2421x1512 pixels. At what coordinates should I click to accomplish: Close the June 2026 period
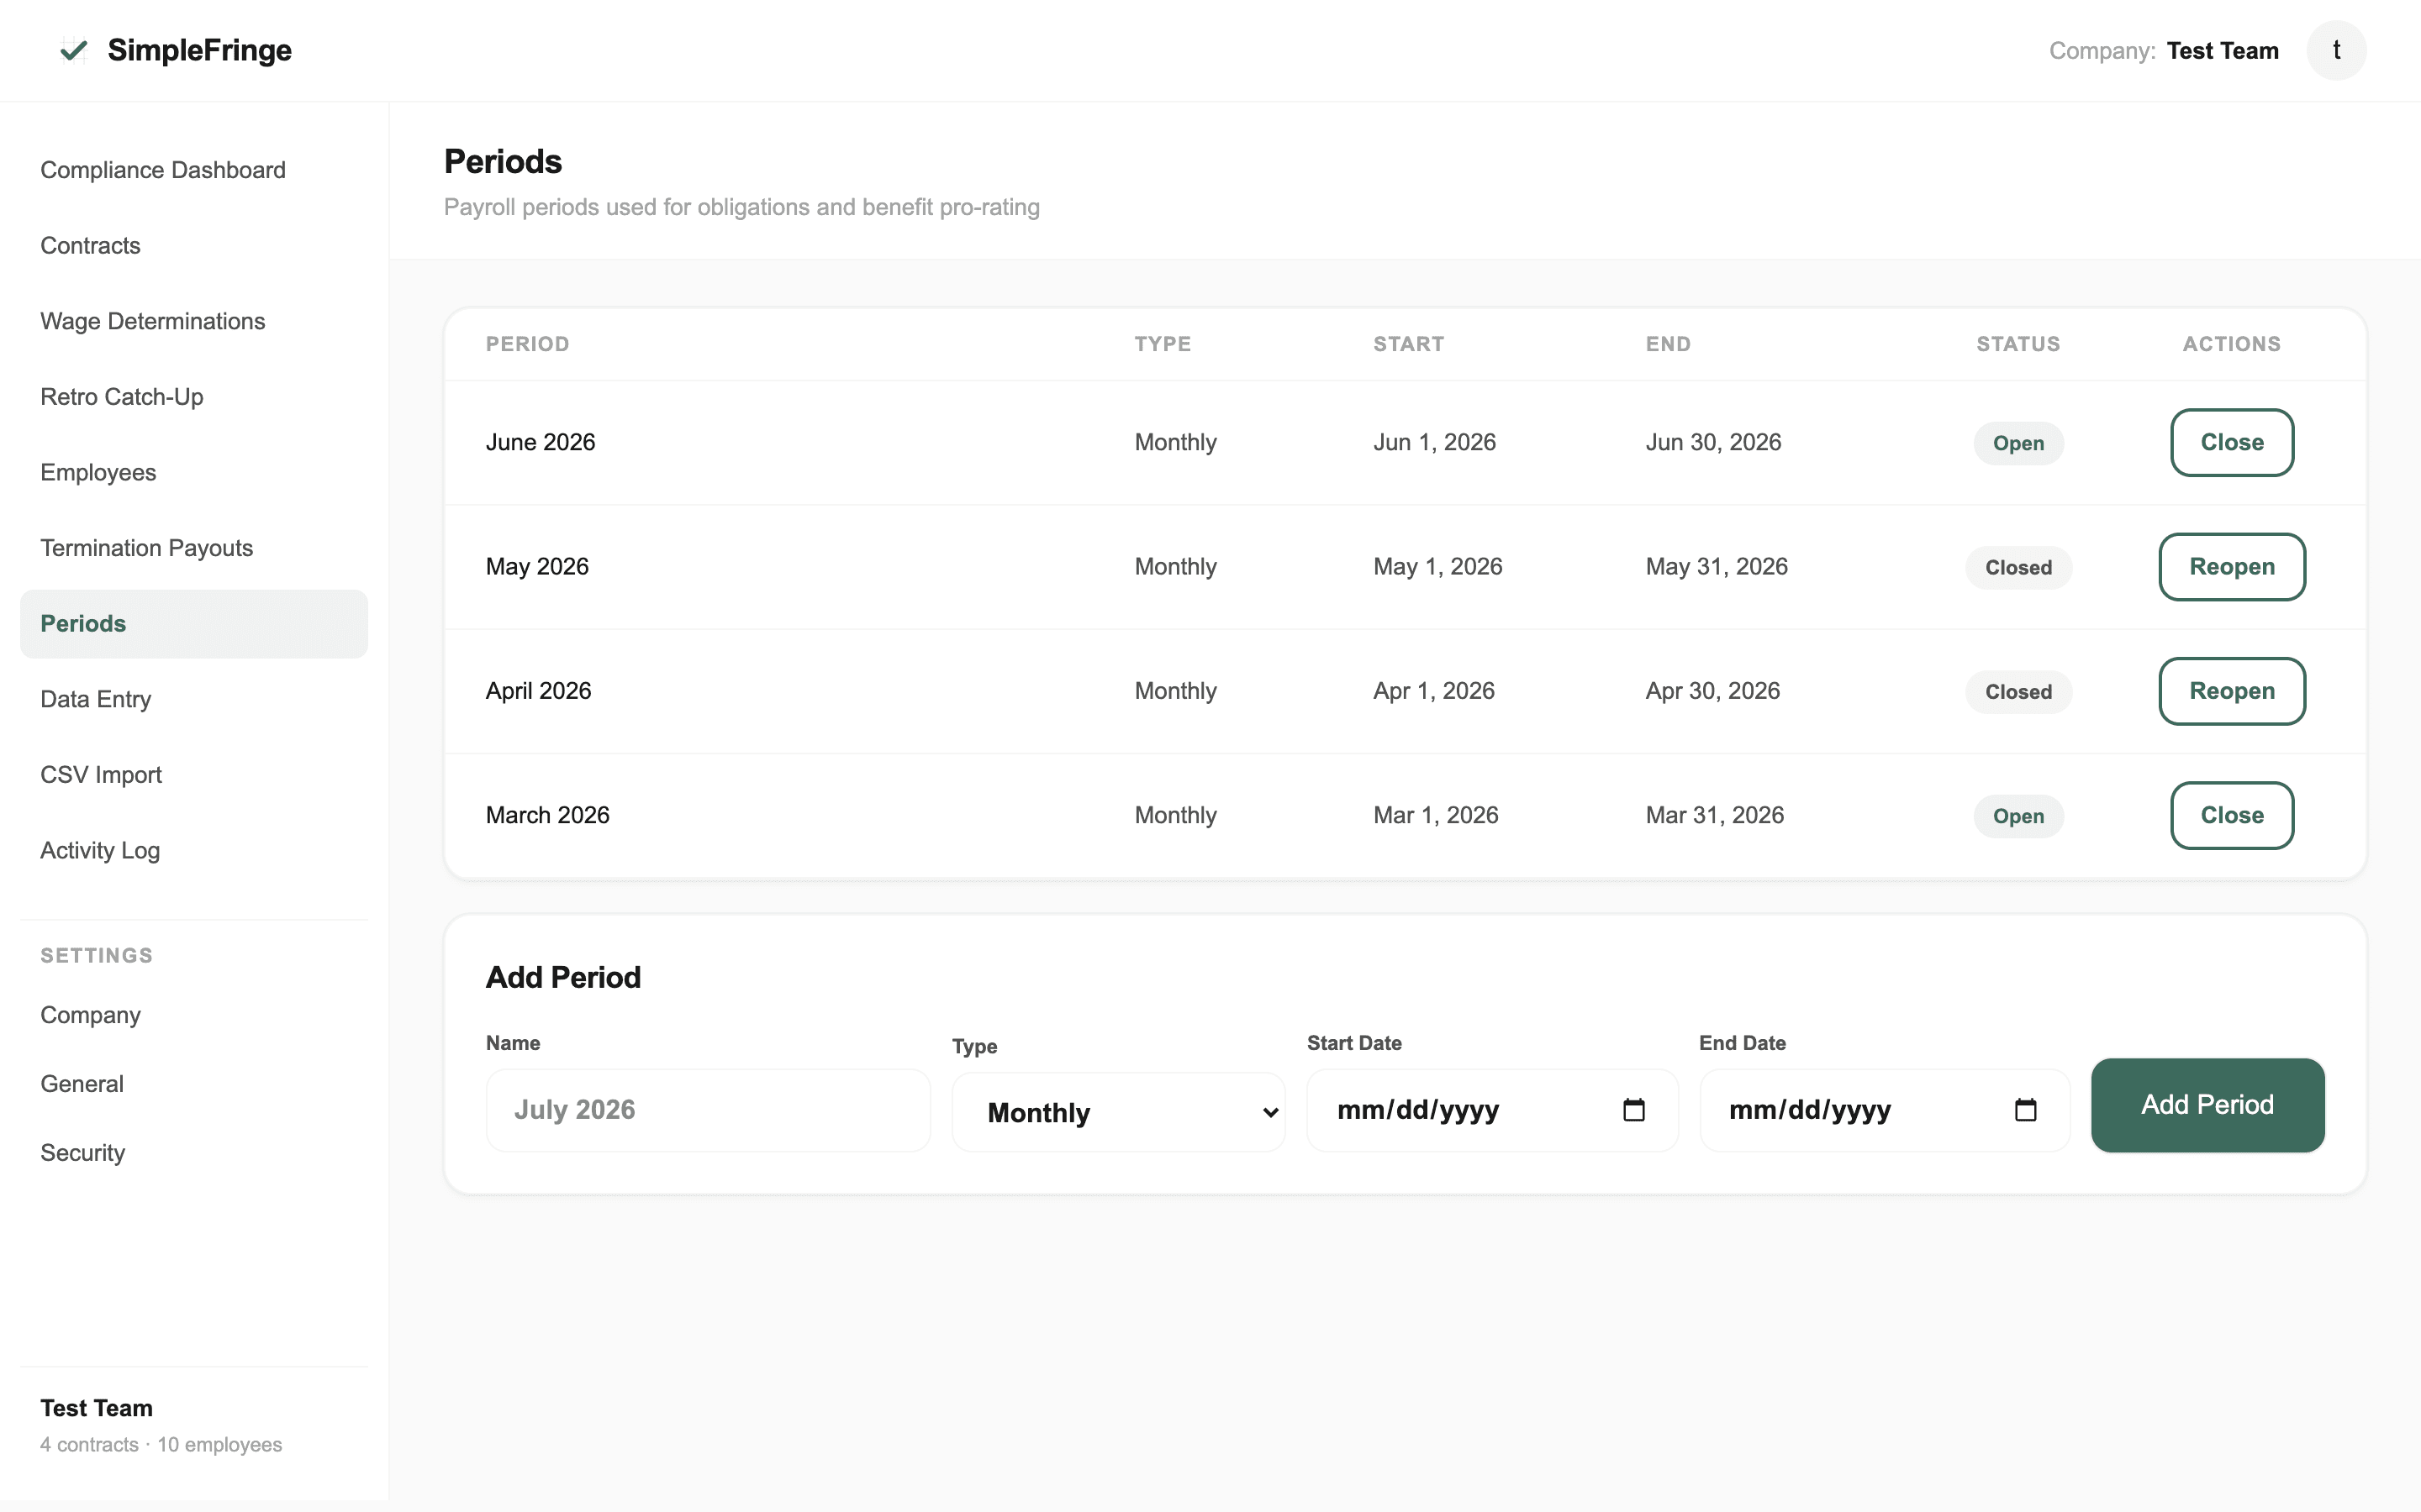point(2232,442)
